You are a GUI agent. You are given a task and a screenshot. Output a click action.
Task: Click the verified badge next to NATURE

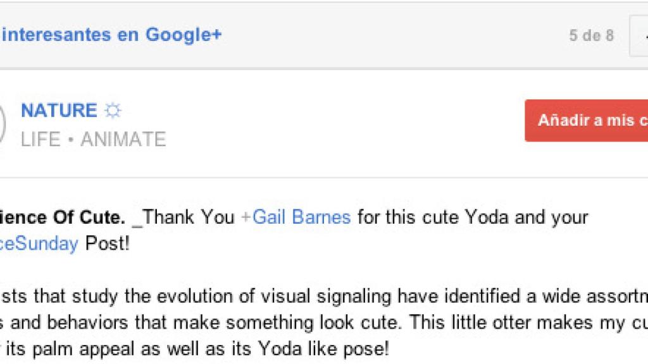[x=113, y=111]
